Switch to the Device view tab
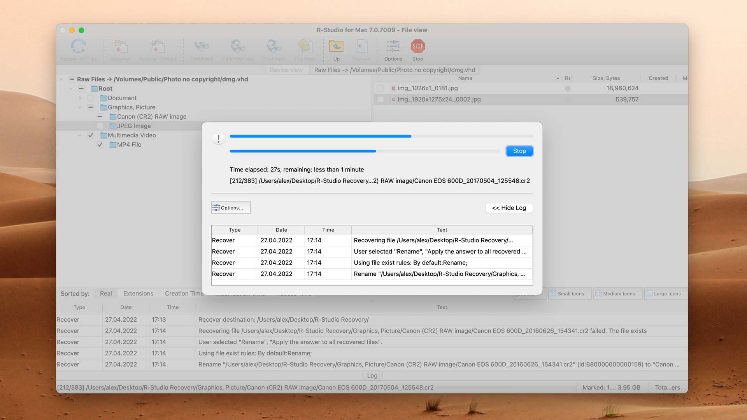Viewport: 747px width, 420px height. pos(286,70)
